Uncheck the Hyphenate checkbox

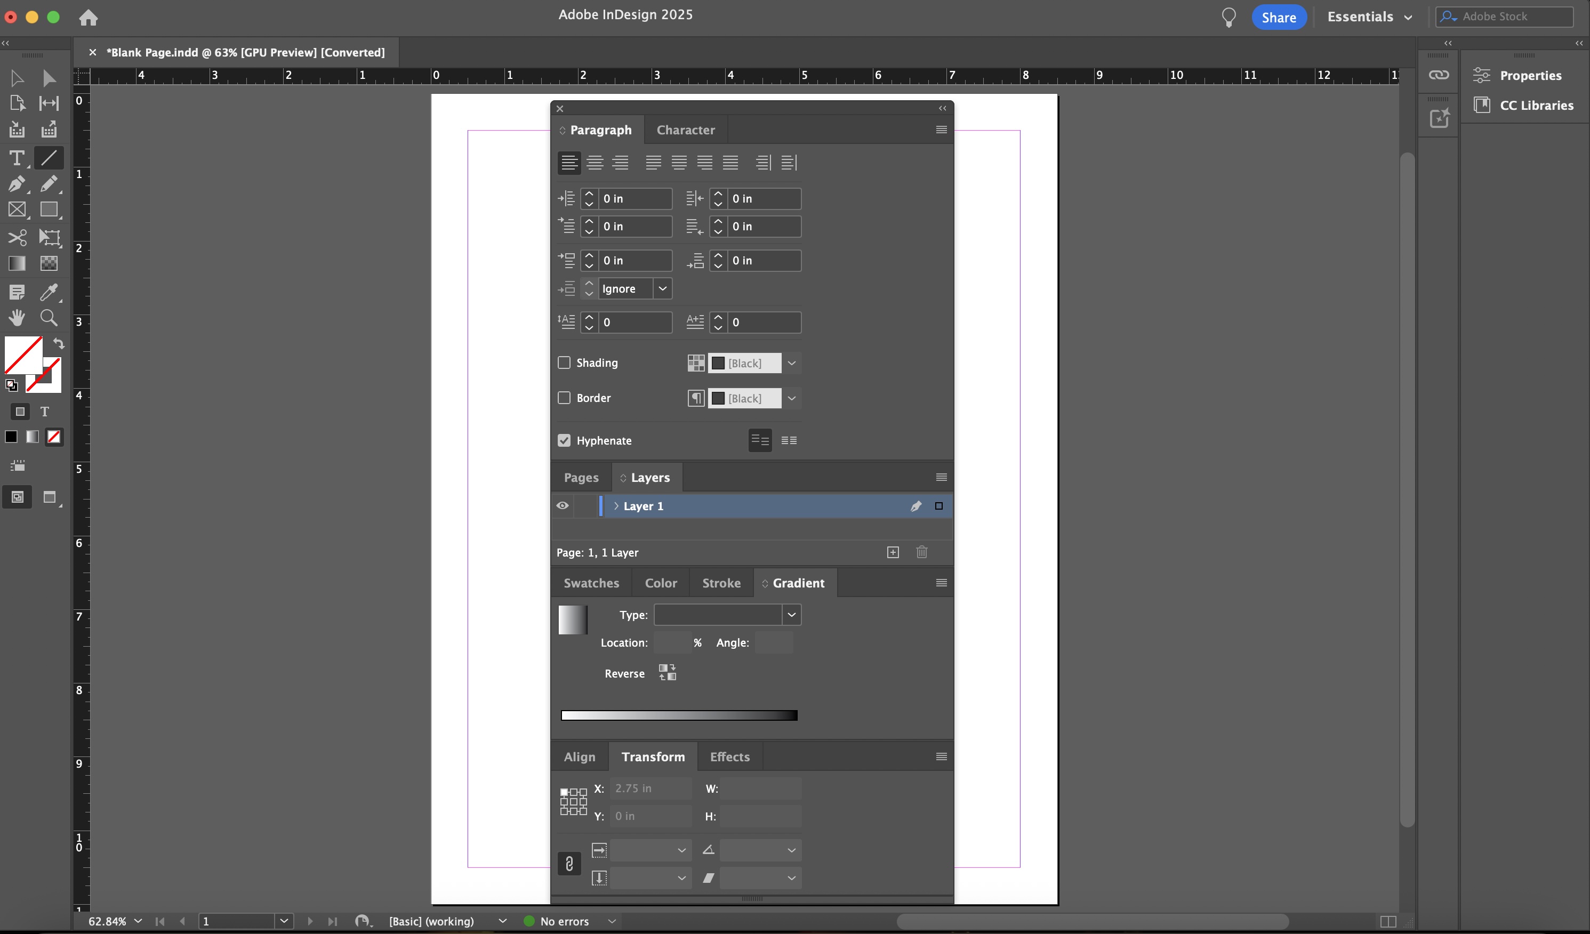564,440
